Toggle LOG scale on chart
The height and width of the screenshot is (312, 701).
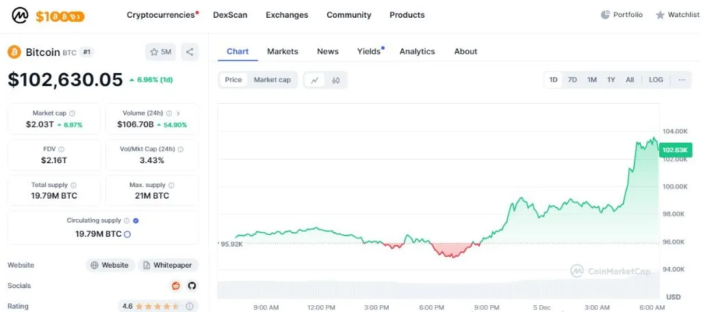point(656,80)
